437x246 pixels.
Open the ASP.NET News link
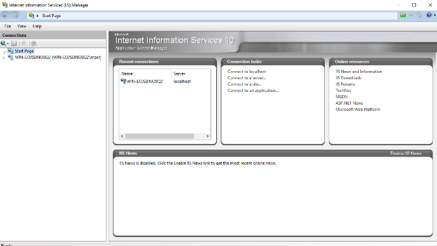[x=349, y=103]
